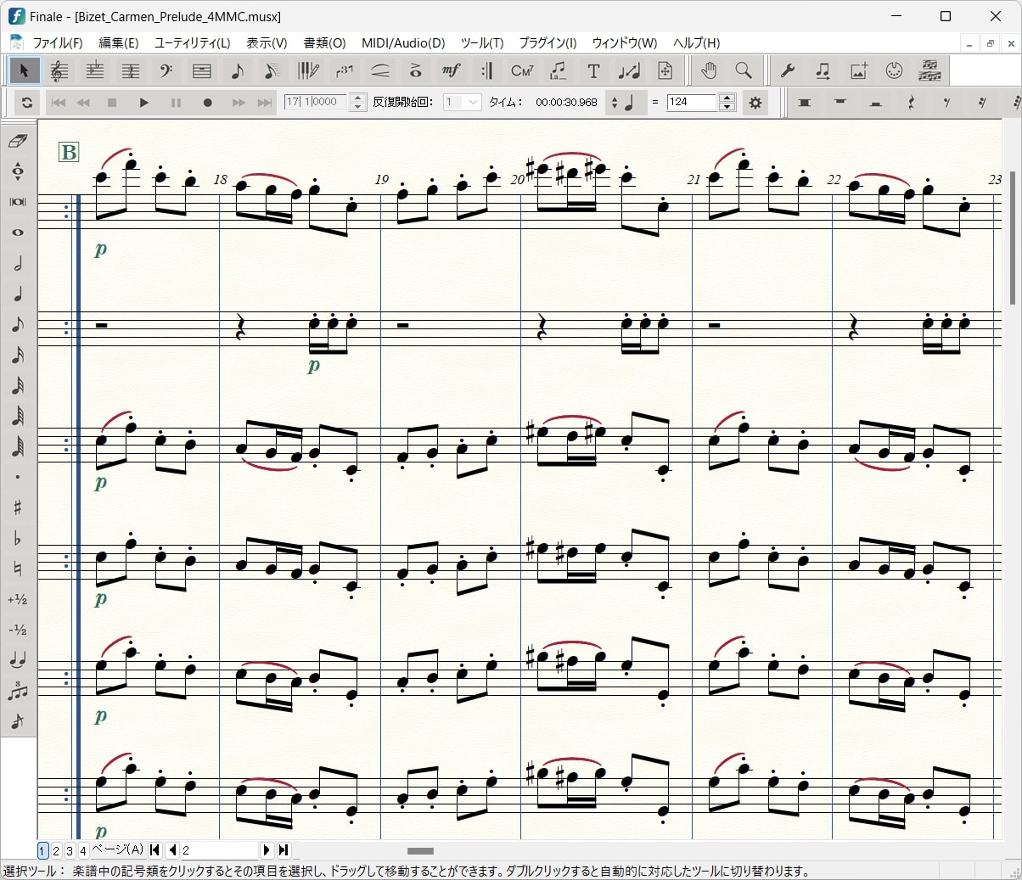Screen dimensions: 1022x880
Task: Select the Expression mf tool
Action: click(x=451, y=71)
